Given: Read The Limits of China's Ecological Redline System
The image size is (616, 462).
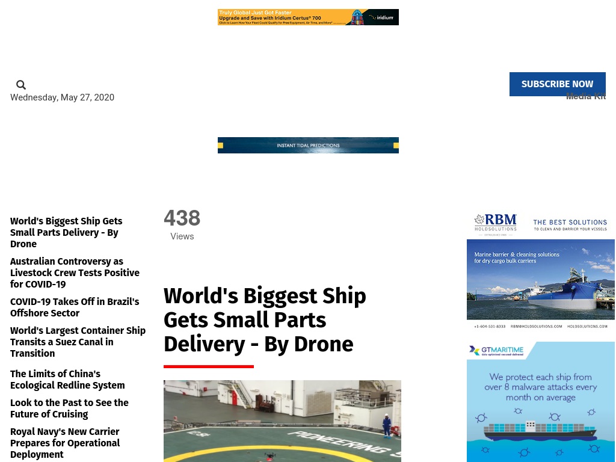Looking at the screenshot, I should 67,380.
